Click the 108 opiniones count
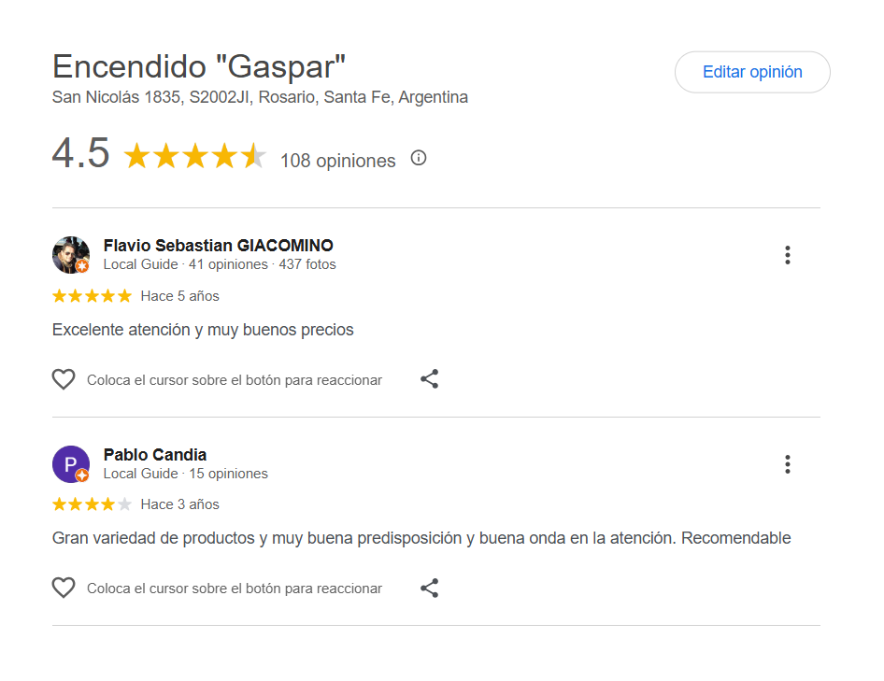 (337, 161)
